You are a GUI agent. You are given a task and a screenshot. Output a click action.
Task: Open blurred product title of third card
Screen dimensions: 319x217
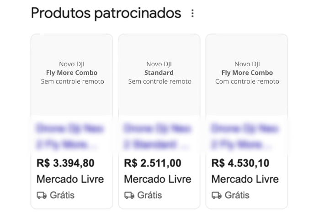click(245, 137)
